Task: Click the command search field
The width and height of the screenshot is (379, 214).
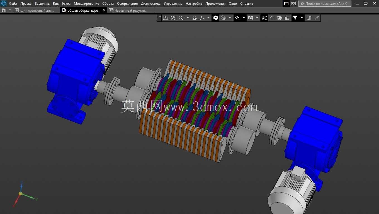Action: [325, 4]
